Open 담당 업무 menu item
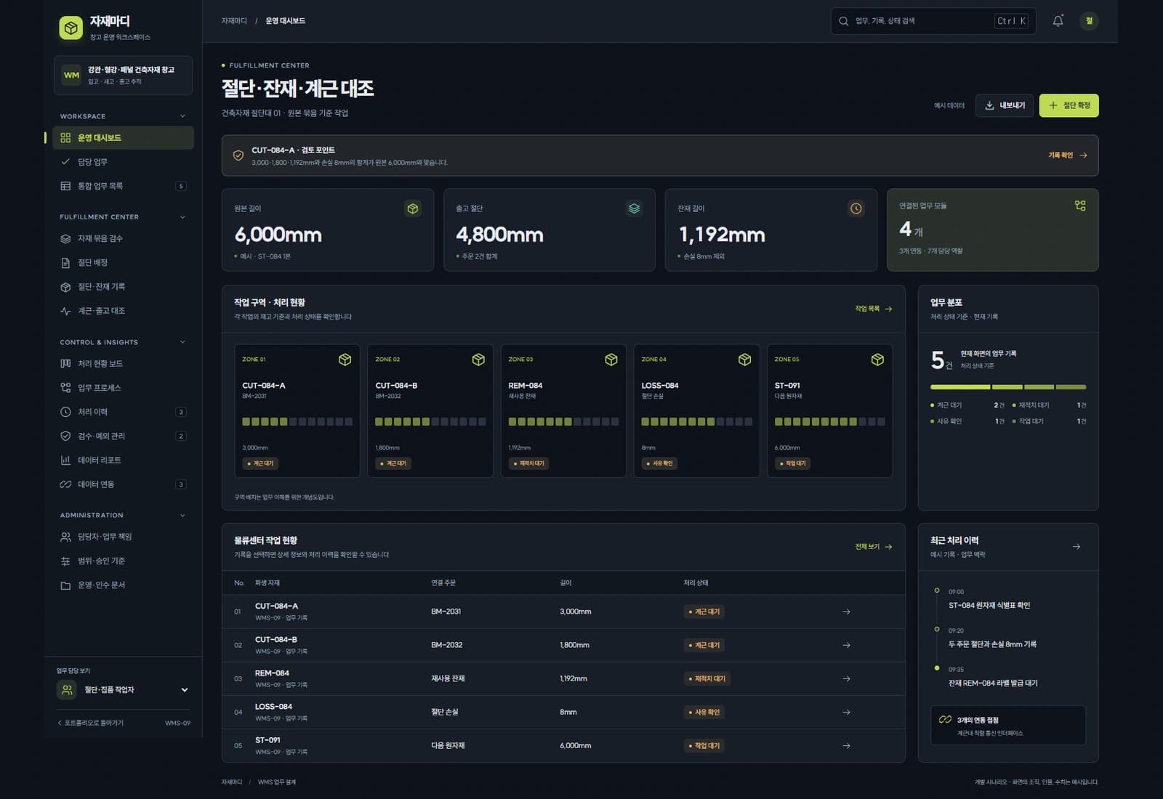This screenshot has width=1163, height=799. click(123, 162)
